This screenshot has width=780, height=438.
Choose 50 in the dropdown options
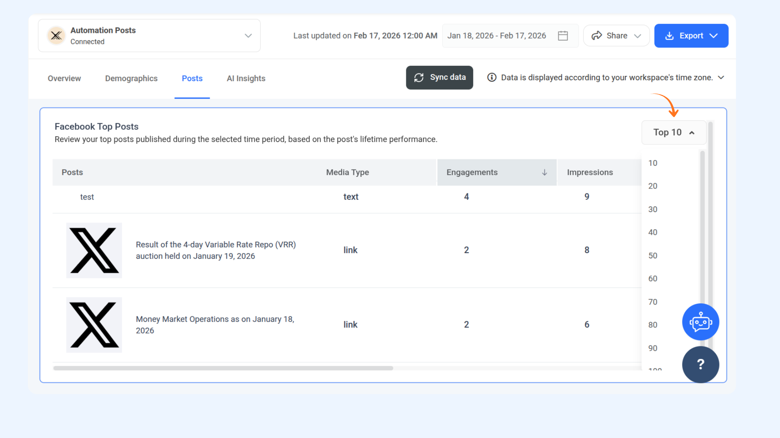coord(653,256)
